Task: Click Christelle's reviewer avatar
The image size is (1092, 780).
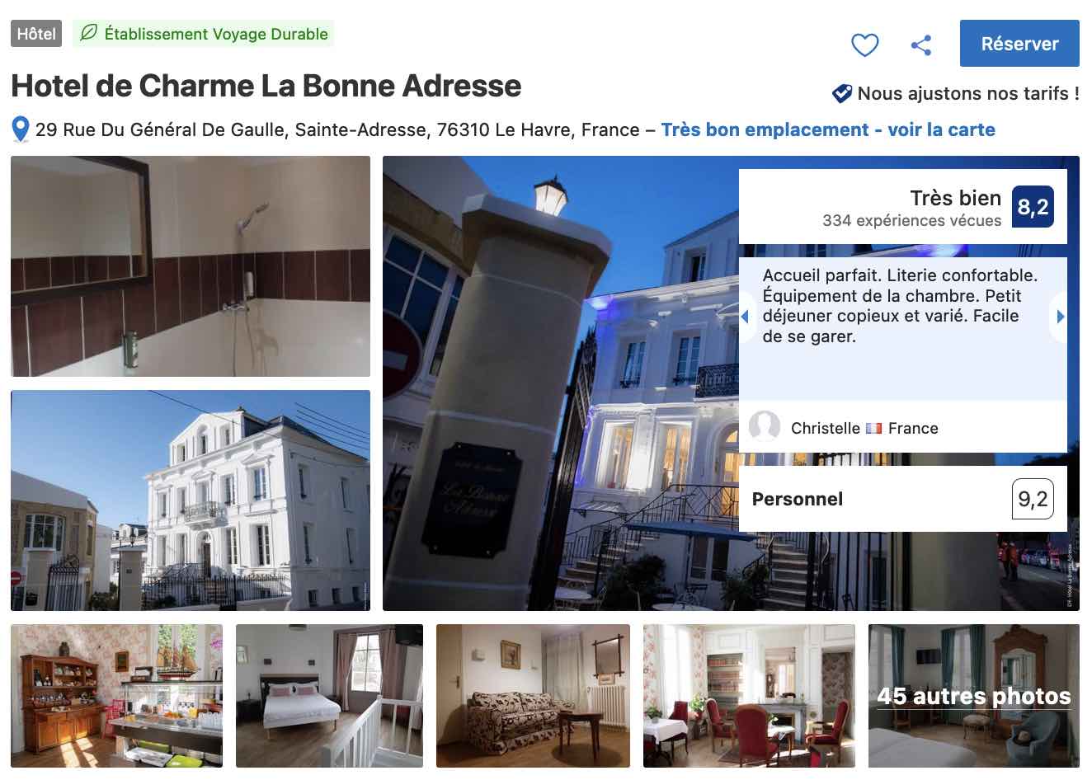Action: coord(765,427)
